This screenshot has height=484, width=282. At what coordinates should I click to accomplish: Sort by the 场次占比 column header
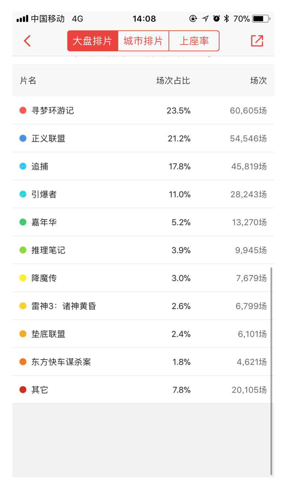173,81
